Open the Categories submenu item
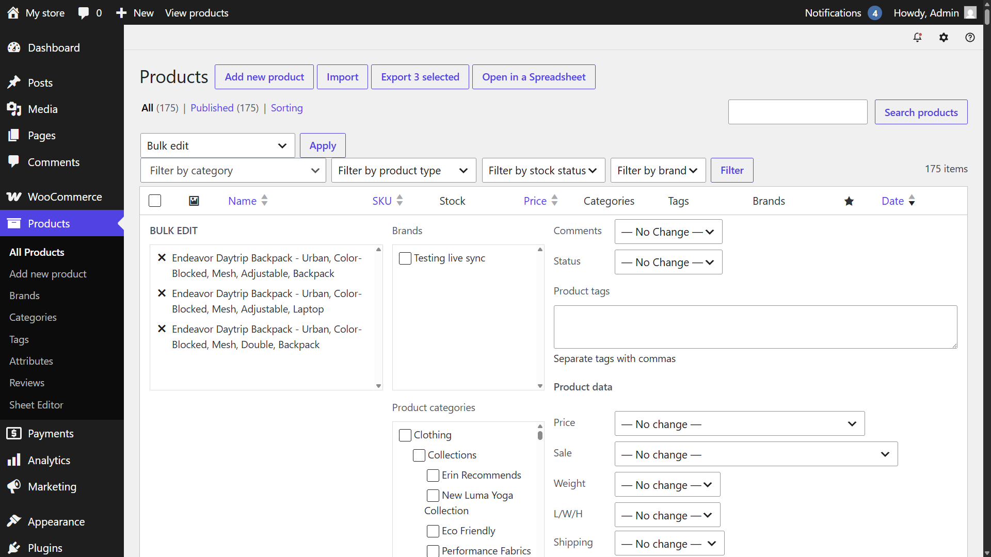 [x=33, y=317]
